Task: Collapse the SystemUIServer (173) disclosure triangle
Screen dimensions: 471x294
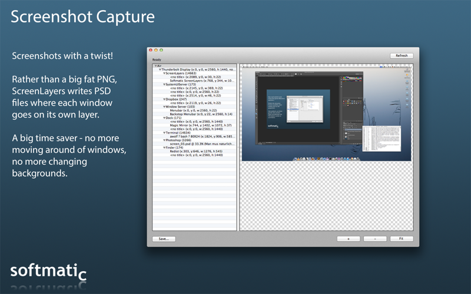Action: pos(164,84)
